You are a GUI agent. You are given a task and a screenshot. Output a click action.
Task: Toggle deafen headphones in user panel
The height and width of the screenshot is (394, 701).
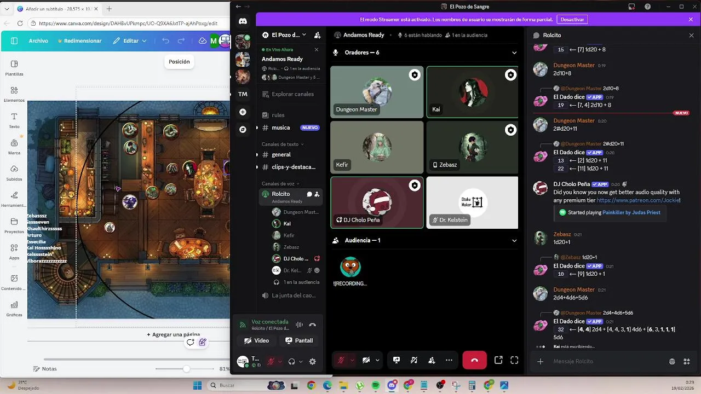[291, 362]
